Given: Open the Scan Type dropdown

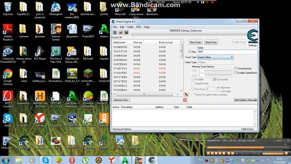Looking at the screenshot, I should [215, 57].
